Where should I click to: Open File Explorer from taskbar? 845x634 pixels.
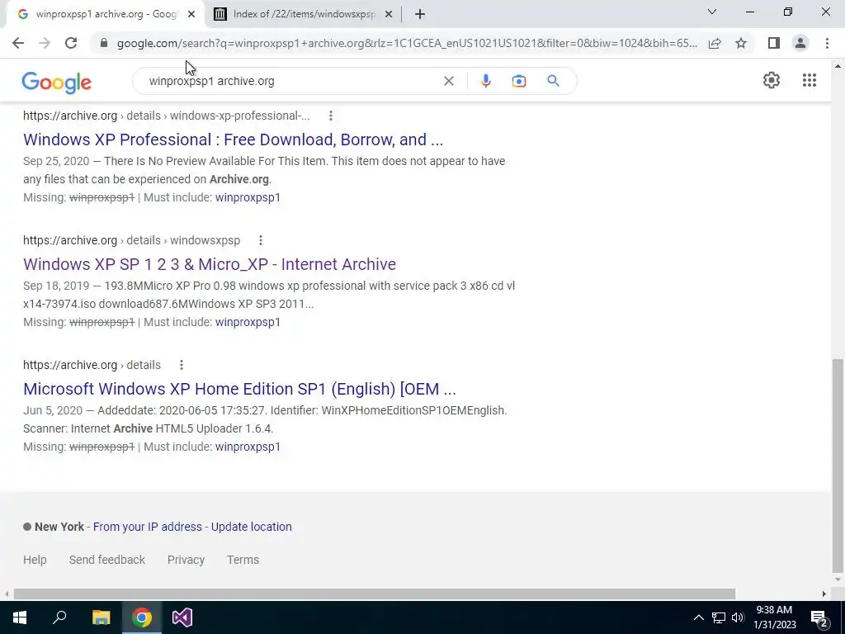click(x=101, y=617)
